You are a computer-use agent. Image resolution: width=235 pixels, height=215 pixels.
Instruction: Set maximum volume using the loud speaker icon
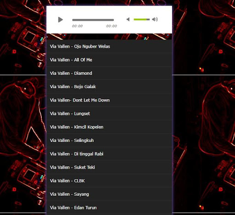tap(155, 19)
